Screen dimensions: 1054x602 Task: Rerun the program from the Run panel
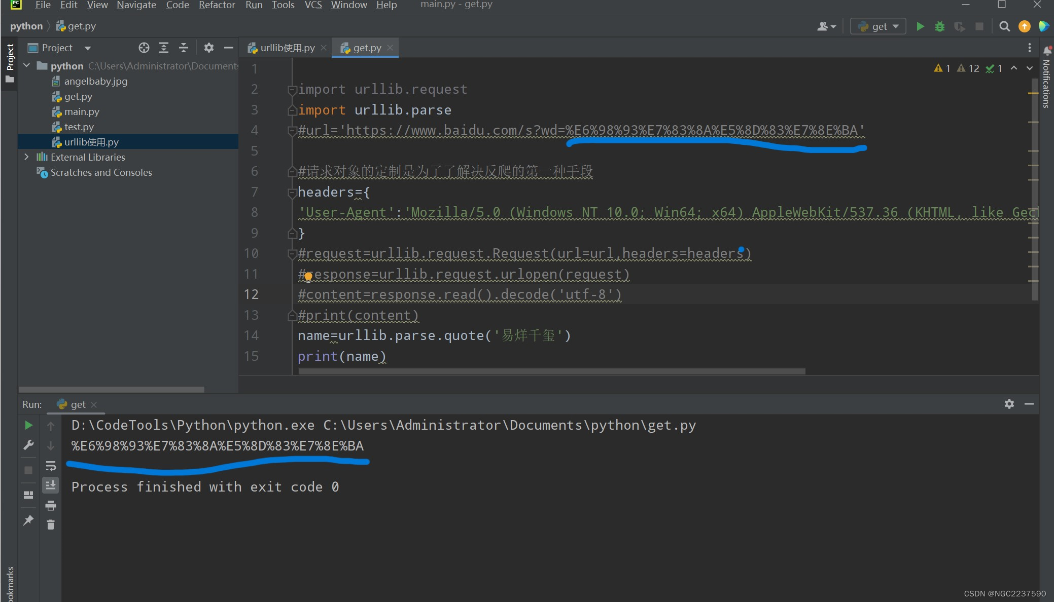click(28, 426)
